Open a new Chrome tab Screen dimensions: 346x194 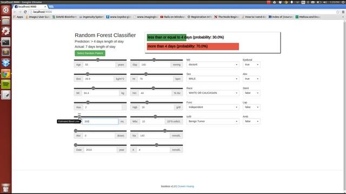coord(51,6)
